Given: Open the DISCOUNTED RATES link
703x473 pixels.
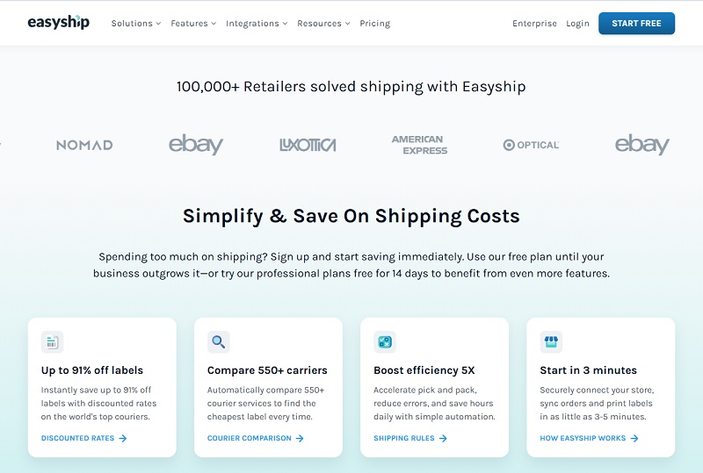Looking at the screenshot, I should coord(83,438).
